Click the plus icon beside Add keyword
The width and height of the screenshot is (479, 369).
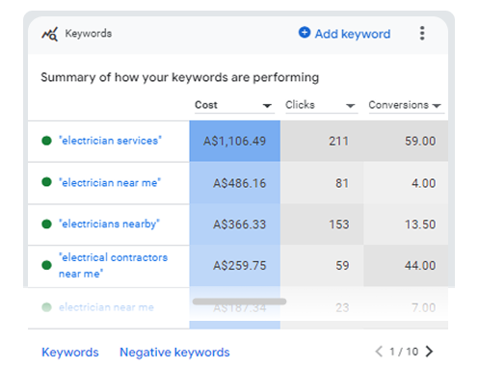305,33
